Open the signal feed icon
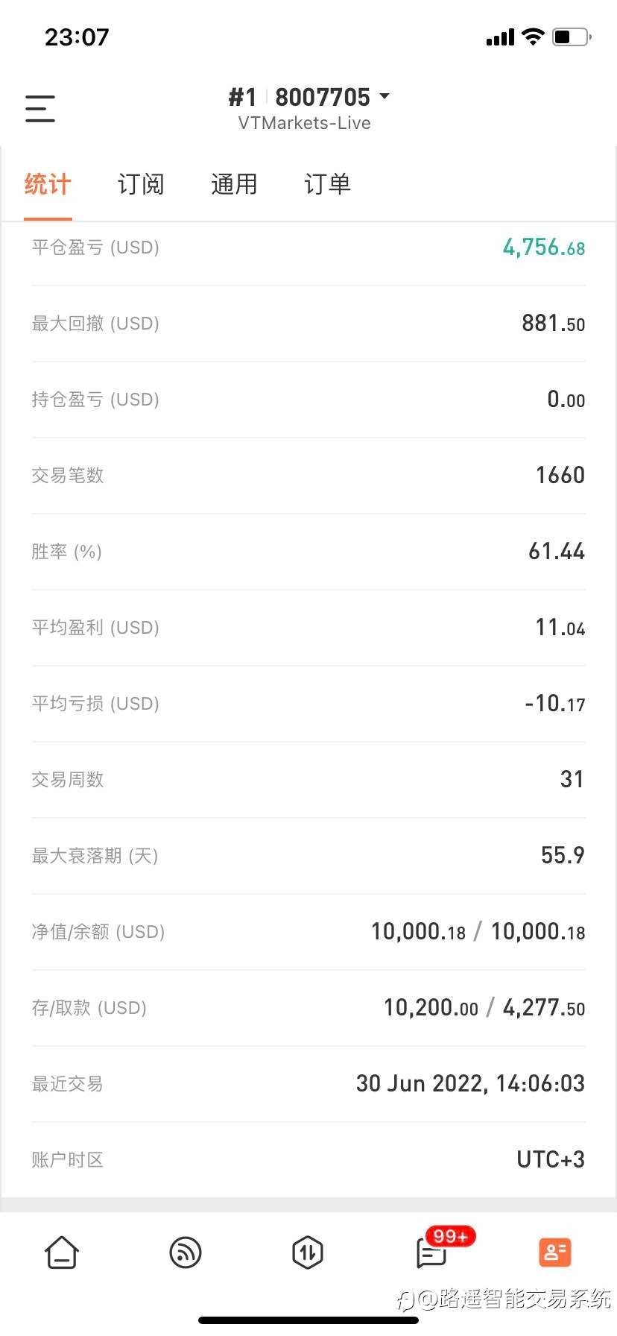Screen dimensions: 617x1336 [186, 1252]
